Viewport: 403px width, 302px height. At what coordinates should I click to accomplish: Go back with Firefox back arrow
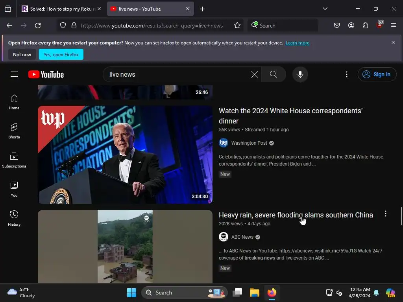[x=9, y=26]
